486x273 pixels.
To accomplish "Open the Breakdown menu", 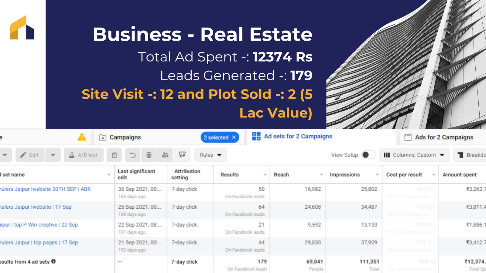I will (x=471, y=155).
